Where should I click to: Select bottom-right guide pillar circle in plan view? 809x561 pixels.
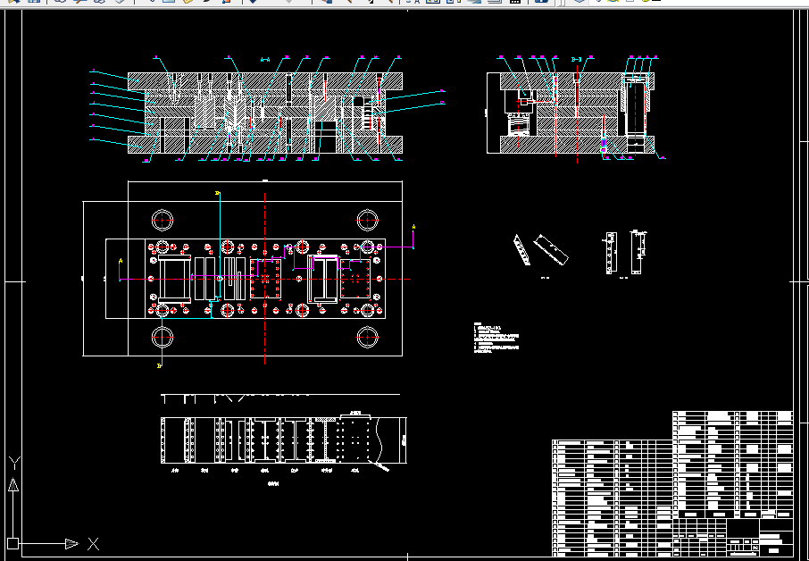367,338
